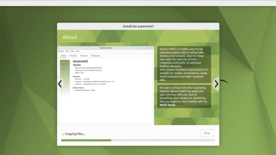Click the Help menu in the System Monitor image

(77, 51)
